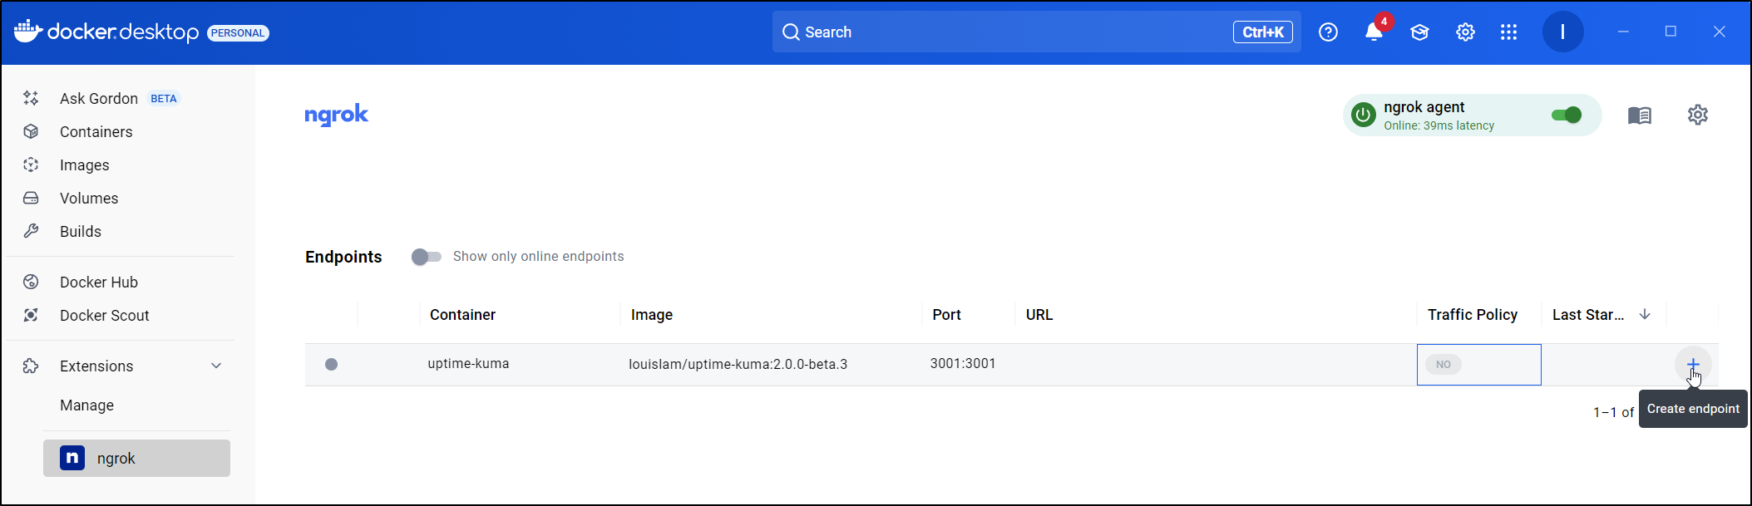Sort by Last Started arrow
Viewport: 1752px width, 506px height.
click(1644, 315)
